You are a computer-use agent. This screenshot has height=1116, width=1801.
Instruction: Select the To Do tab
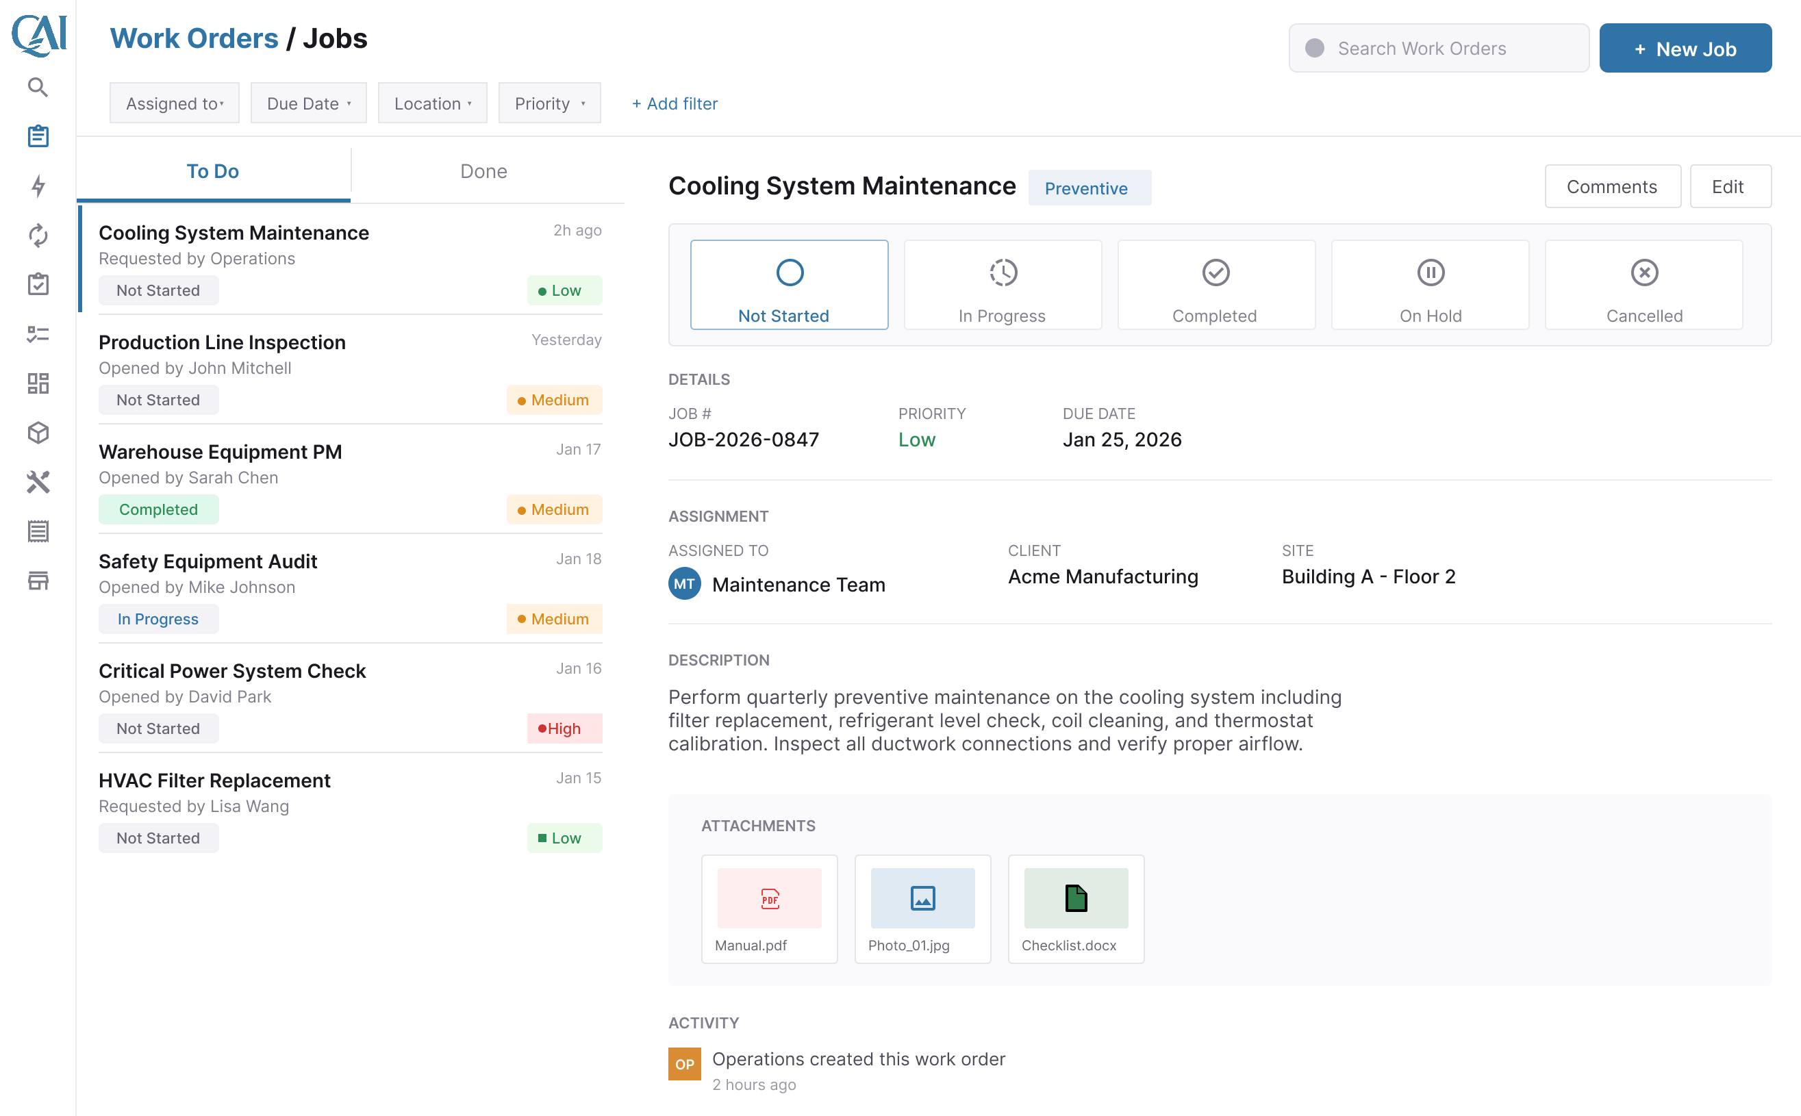pos(212,171)
